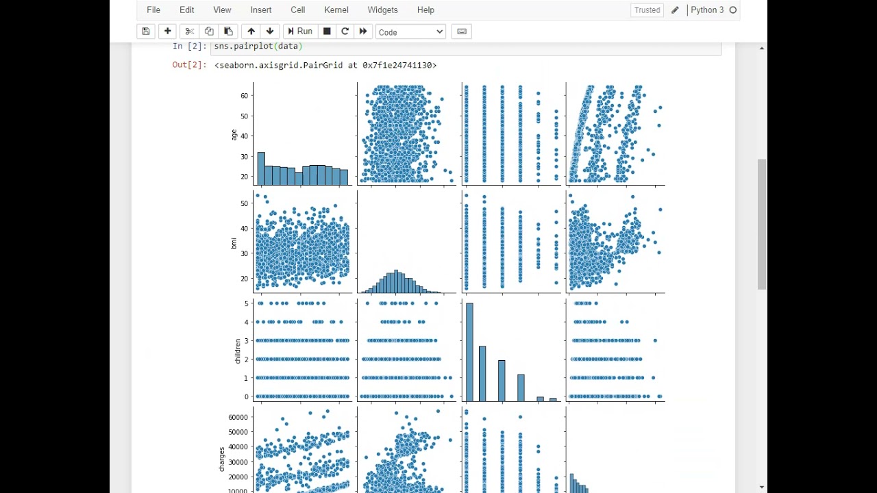Click the page vertical scrollbar thumb
This screenshot has width=877, height=493.
coord(761,225)
